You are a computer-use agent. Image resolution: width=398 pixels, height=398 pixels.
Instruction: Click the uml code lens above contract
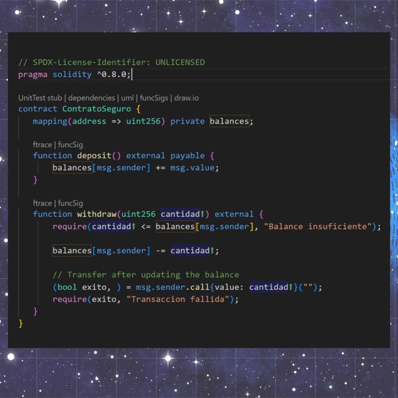coord(127,98)
